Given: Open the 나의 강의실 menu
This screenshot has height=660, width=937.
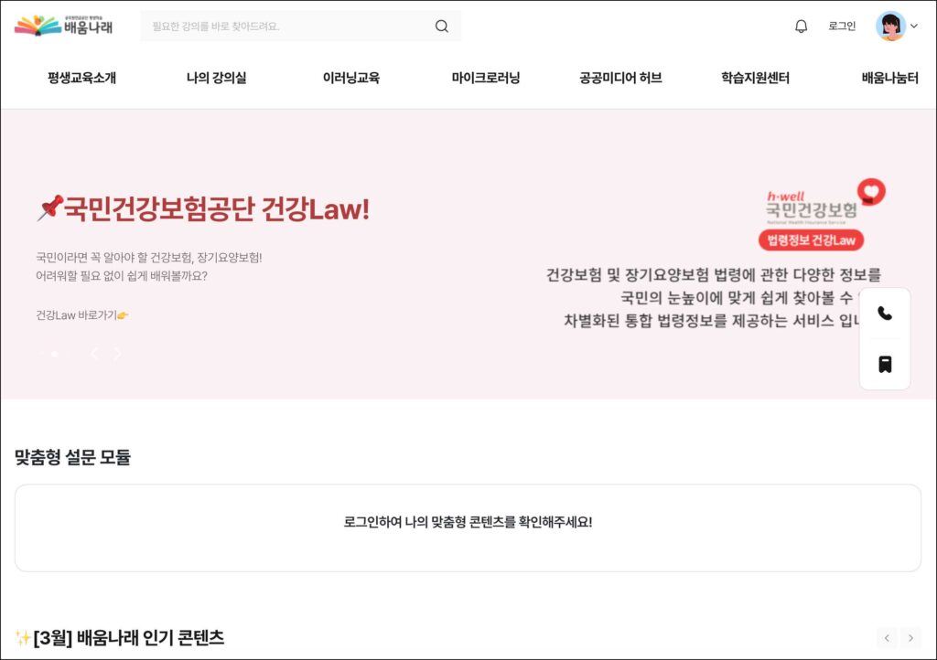Looking at the screenshot, I should pyautogui.click(x=216, y=78).
